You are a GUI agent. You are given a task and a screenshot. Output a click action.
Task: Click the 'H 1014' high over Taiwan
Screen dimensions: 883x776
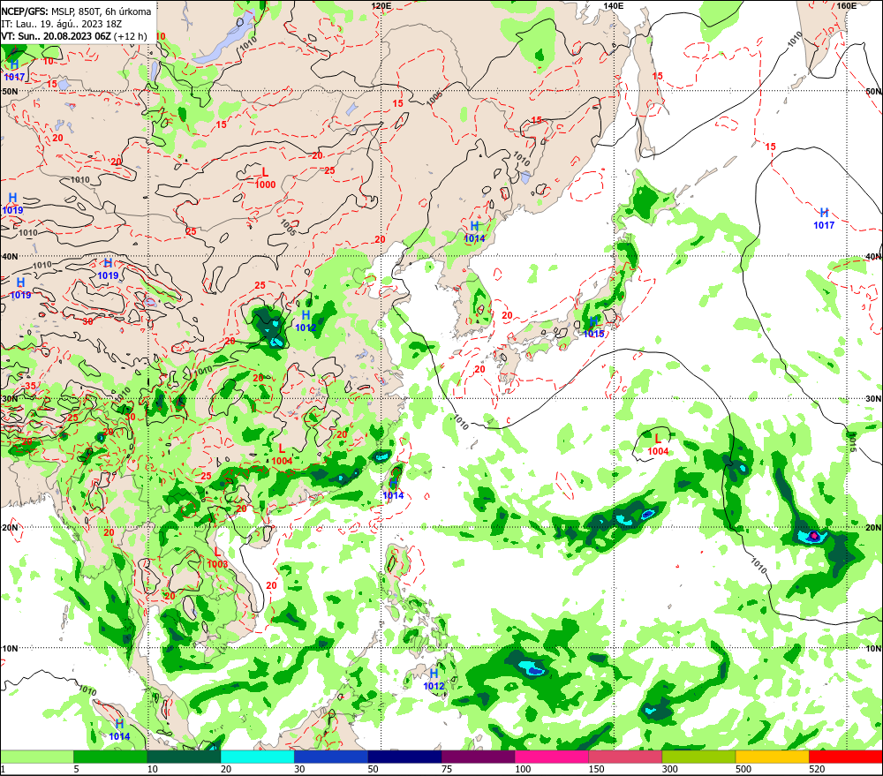point(393,489)
